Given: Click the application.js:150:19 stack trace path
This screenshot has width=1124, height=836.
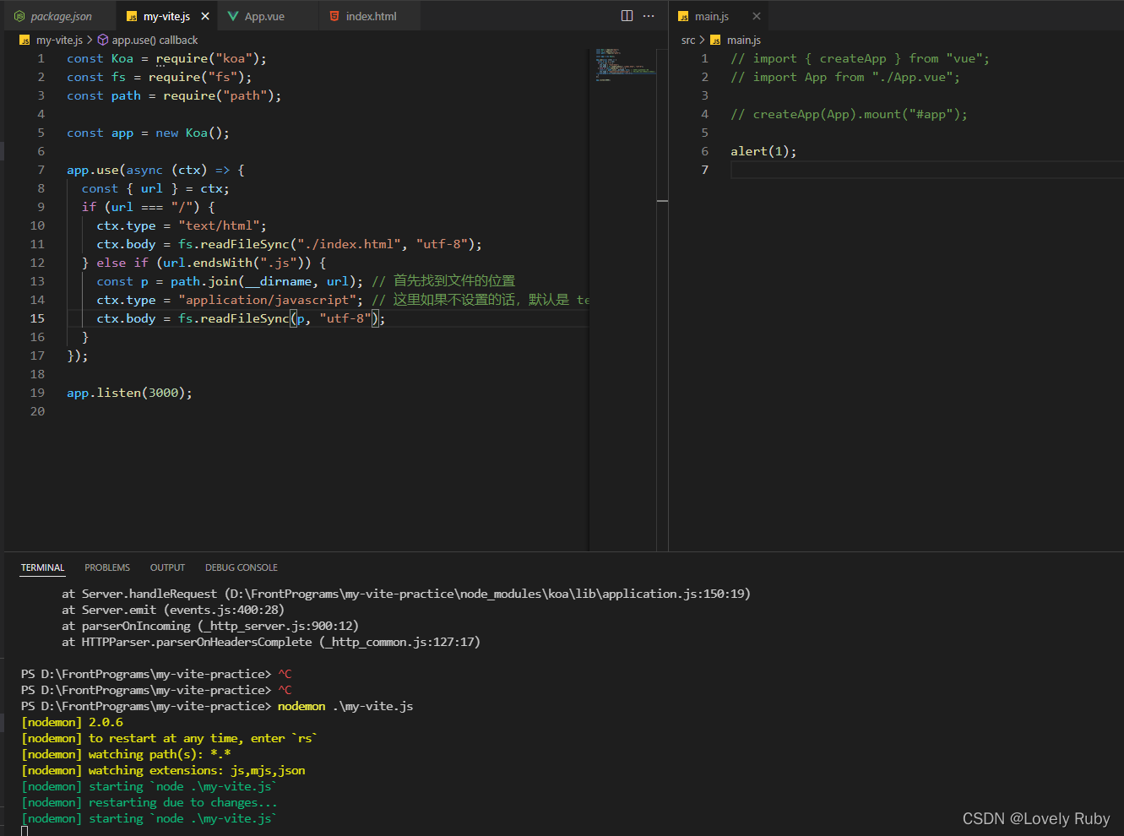Looking at the screenshot, I should (x=487, y=594).
